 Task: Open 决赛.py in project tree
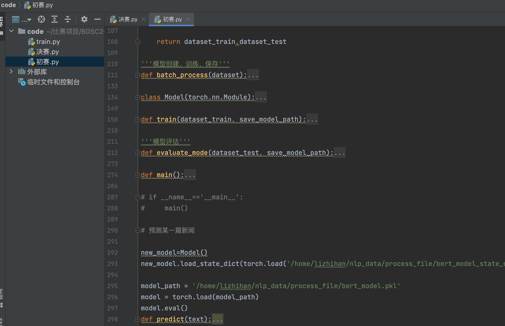point(43,52)
